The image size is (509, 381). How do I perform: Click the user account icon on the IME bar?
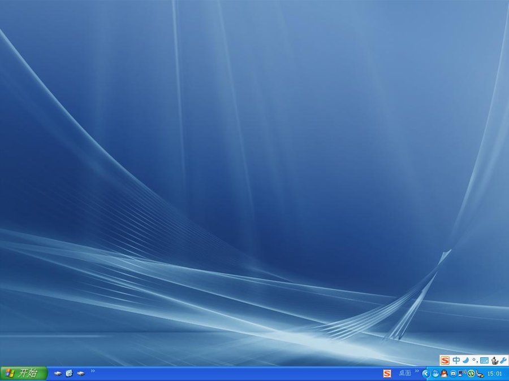point(494,360)
